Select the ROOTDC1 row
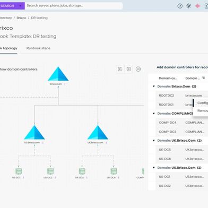The height and width of the screenshot is (208, 208). tap(174, 105)
